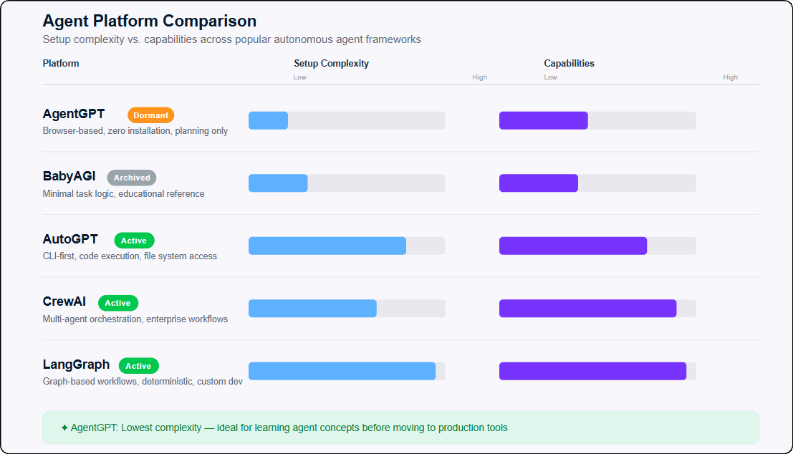The height and width of the screenshot is (454, 793).
Task: Click the green AgentGPT lowest complexity banner
Action: [400, 428]
